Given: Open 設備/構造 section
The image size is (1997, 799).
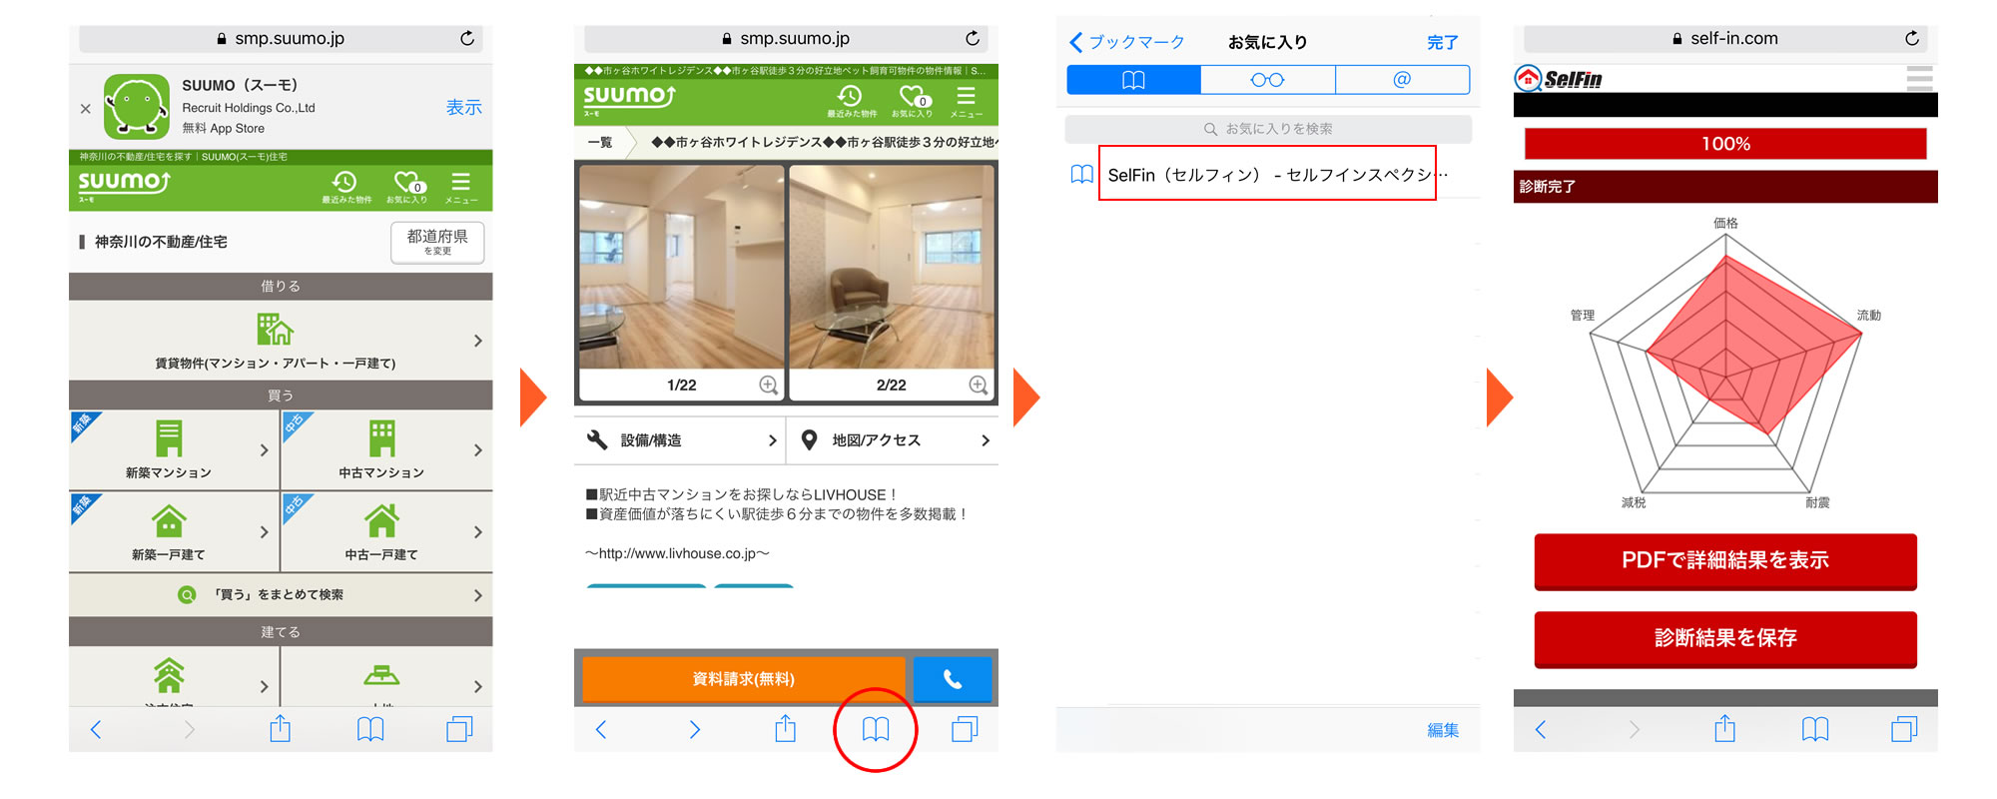Looking at the screenshot, I should point(680,440).
